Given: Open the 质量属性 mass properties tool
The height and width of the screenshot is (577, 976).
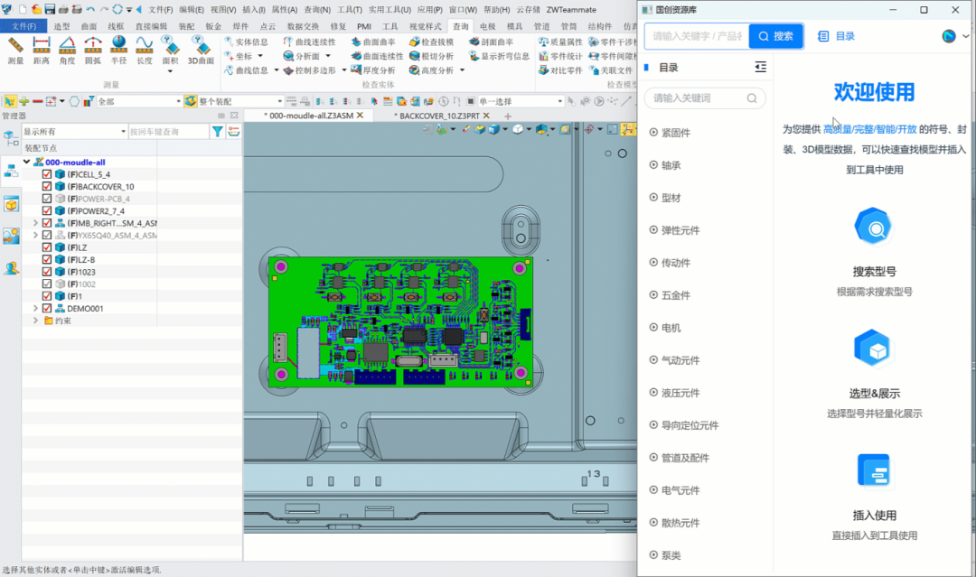Looking at the screenshot, I should point(560,42).
